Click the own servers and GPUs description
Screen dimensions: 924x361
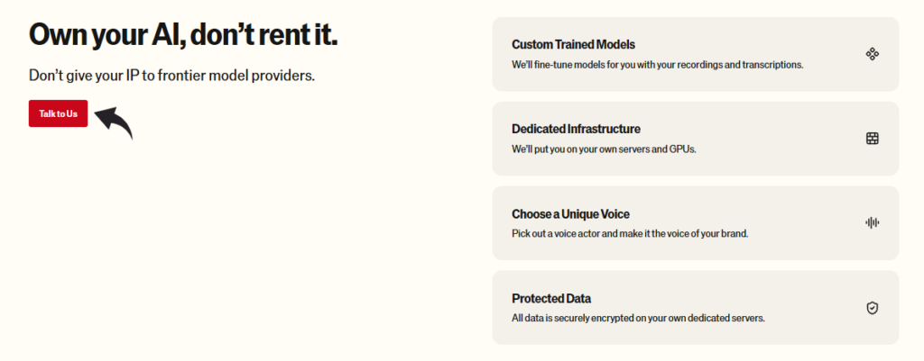click(604, 149)
